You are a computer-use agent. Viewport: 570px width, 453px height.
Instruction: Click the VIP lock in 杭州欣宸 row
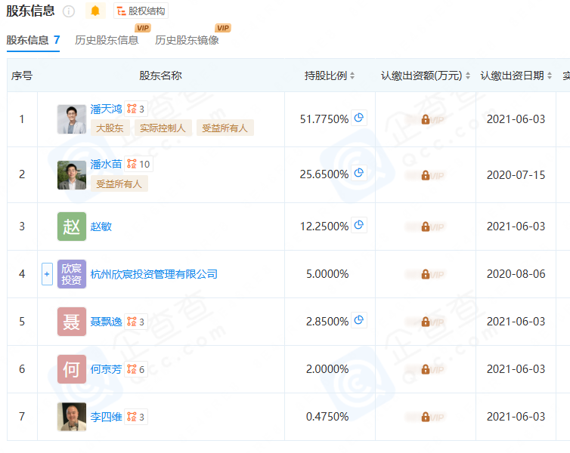426,274
